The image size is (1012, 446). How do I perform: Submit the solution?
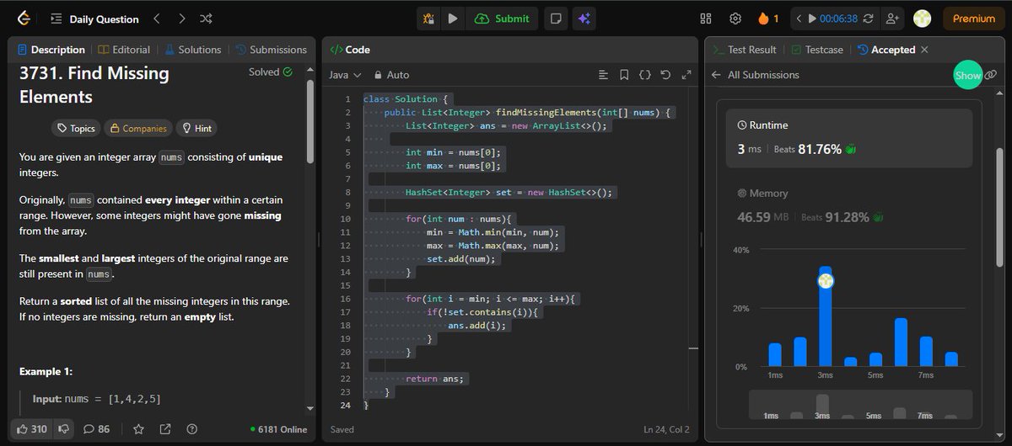click(503, 19)
